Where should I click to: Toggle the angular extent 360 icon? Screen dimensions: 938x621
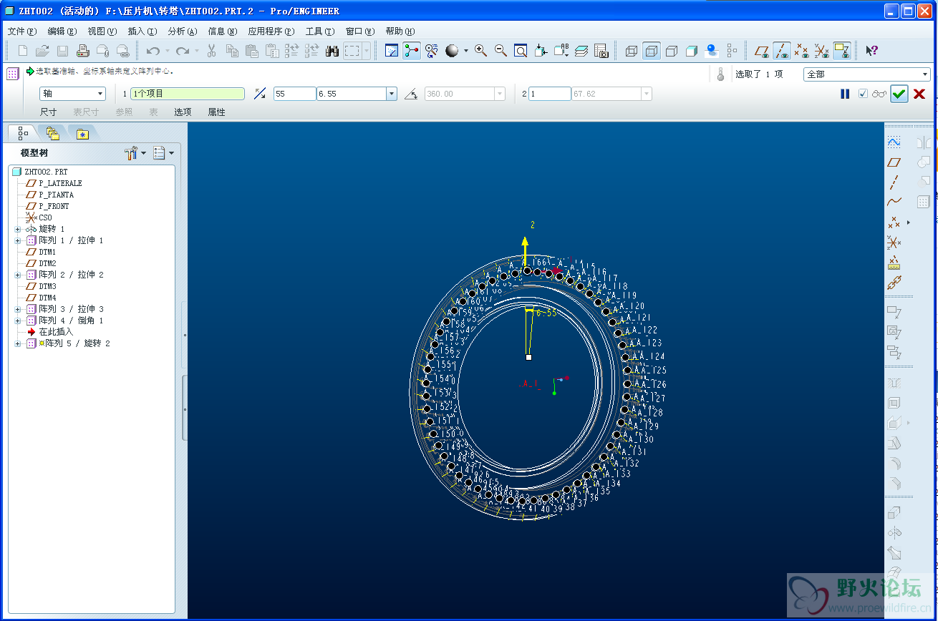411,94
